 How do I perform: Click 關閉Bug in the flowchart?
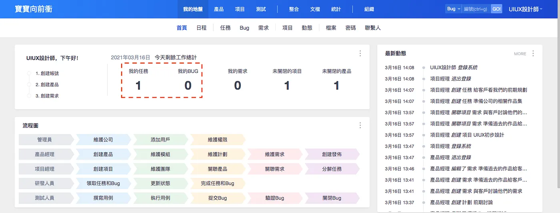332,198
